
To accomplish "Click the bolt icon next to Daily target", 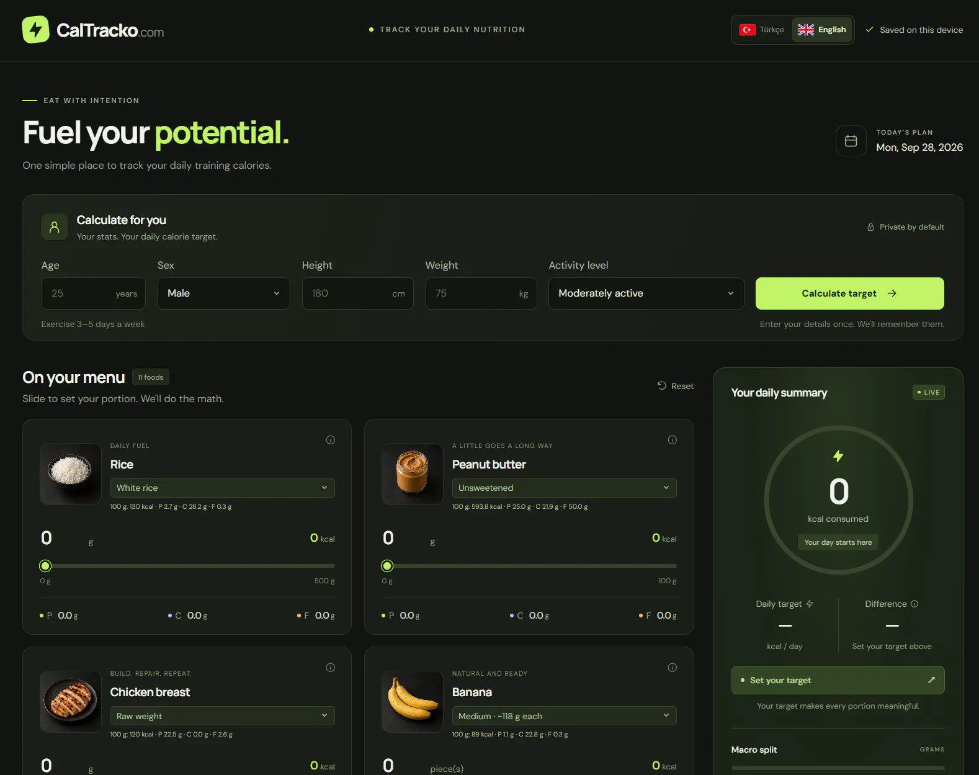I will coord(810,604).
